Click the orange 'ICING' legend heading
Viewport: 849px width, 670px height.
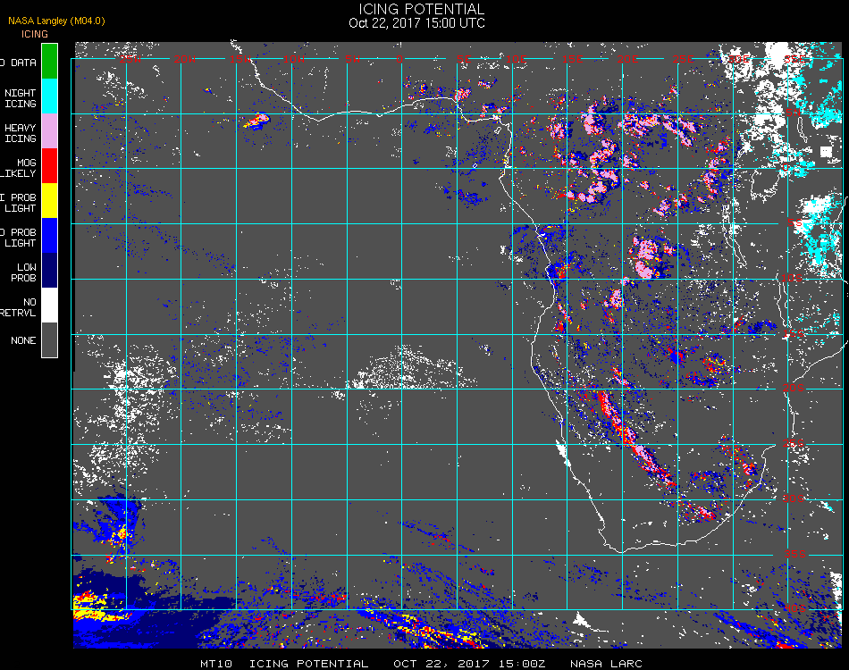point(35,34)
